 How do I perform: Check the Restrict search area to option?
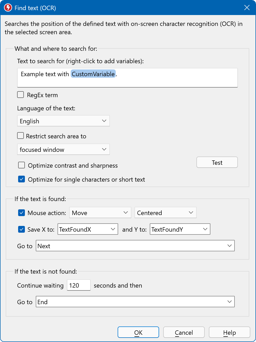coord(21,136)
